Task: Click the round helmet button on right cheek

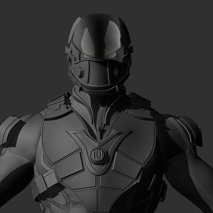Action: [x=116, y=71]
